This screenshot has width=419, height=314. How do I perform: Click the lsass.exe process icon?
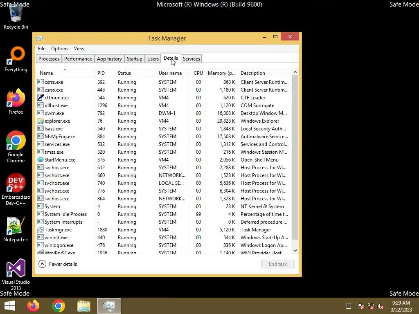(41, 128)
